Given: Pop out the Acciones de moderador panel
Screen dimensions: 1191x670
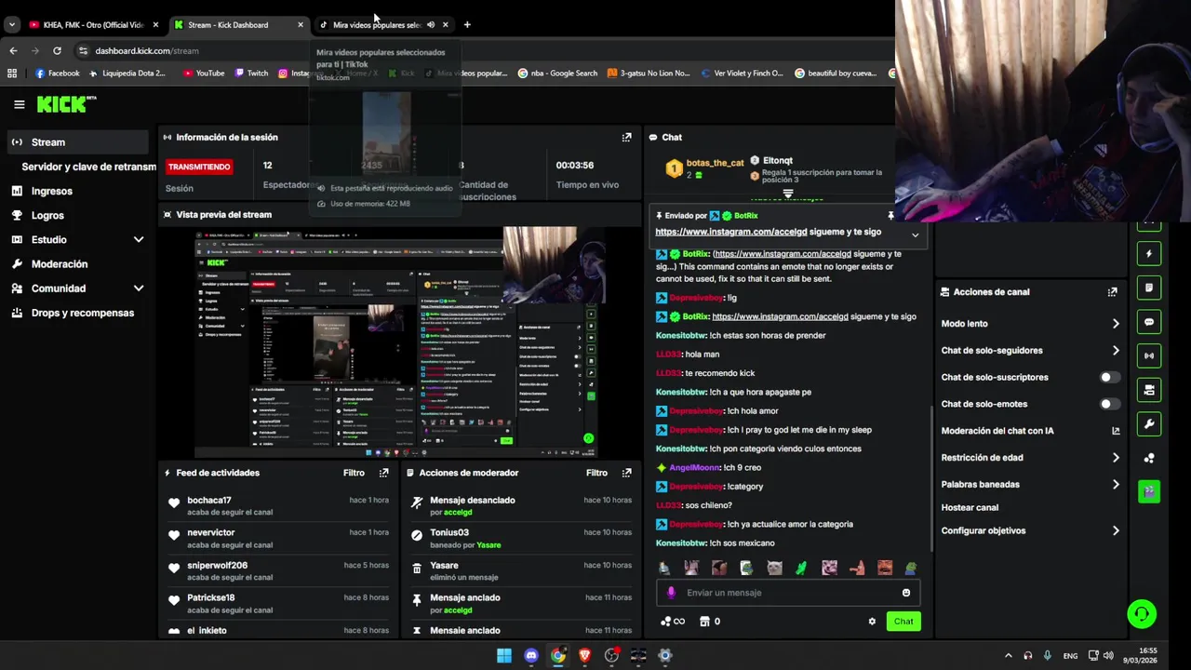Looking at the screenshot, I should [x=626, y=473].
